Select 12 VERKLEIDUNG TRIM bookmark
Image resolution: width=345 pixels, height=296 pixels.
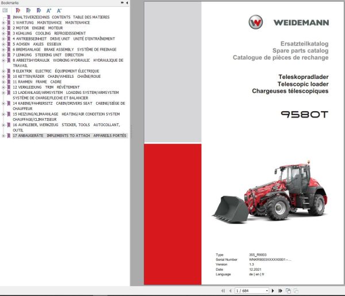coord(46,88)
